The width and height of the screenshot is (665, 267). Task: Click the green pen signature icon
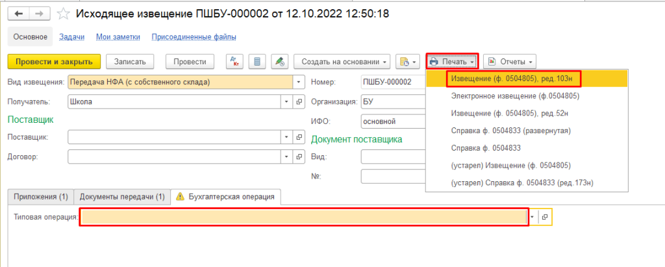[279, 62]
